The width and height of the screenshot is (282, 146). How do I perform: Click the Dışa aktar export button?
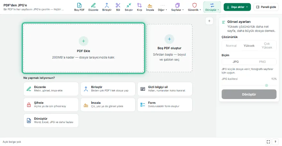pos(237,7)
